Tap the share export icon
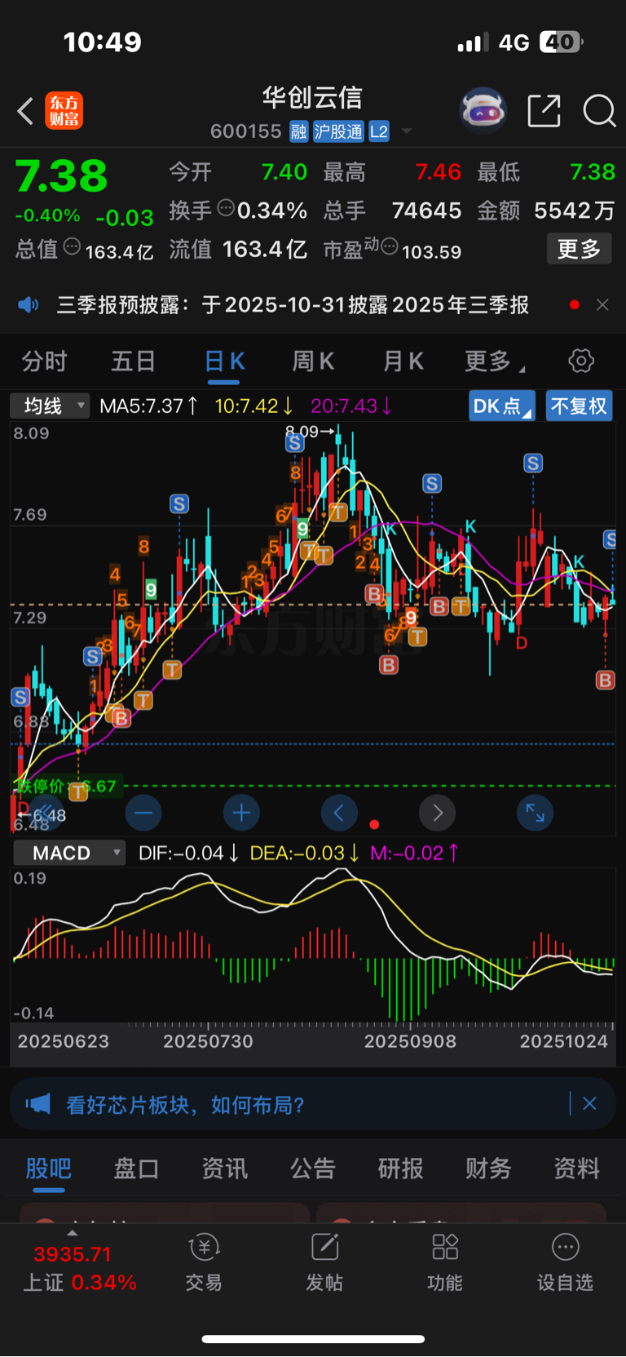 (x=544, y=110)
